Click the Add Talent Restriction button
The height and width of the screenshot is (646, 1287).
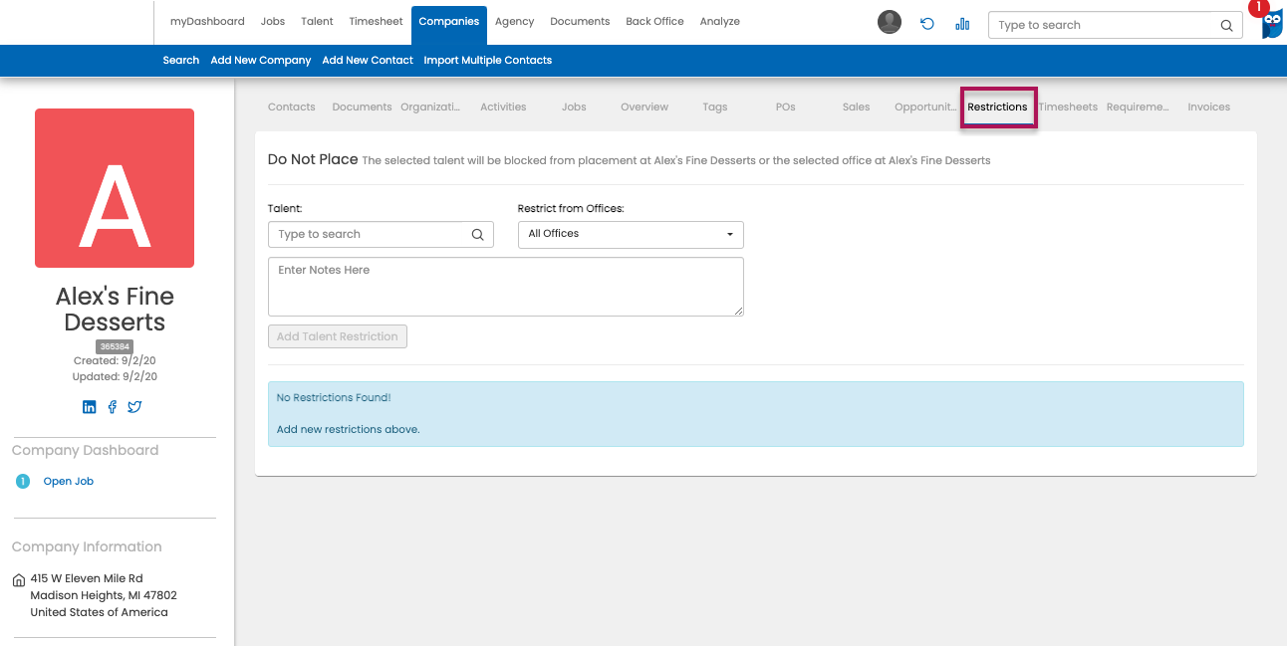coord(338,336)
